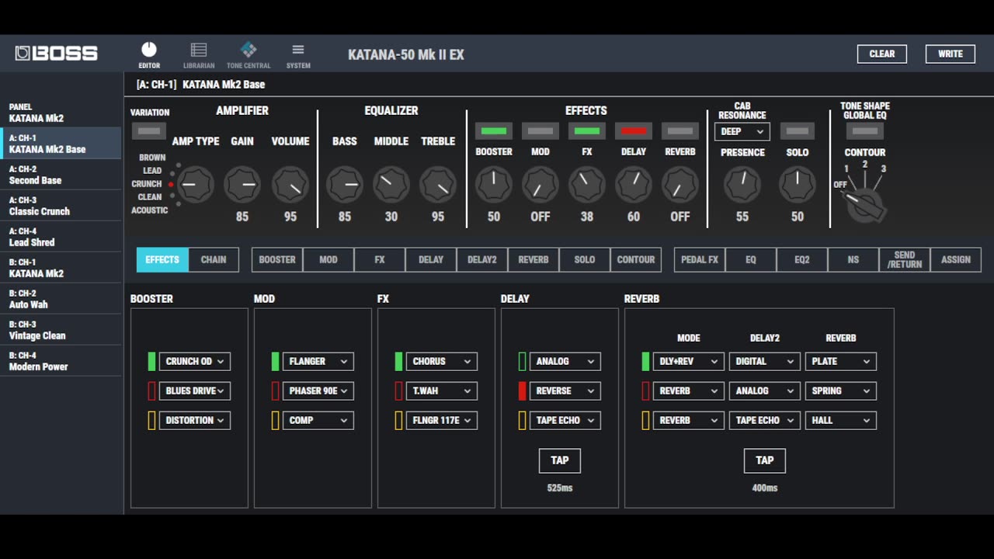Screen dimensions: 994x559
Task: Toggle the Tone Shape Global EQ switch
Action: (x=865, y=131)
